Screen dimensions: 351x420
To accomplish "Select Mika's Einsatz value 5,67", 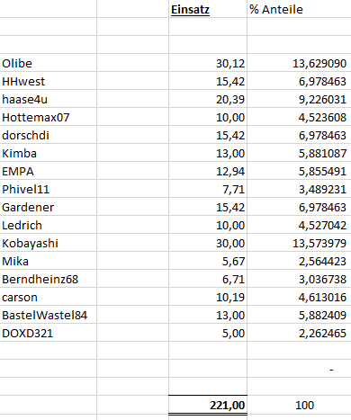I will [208, 261].
